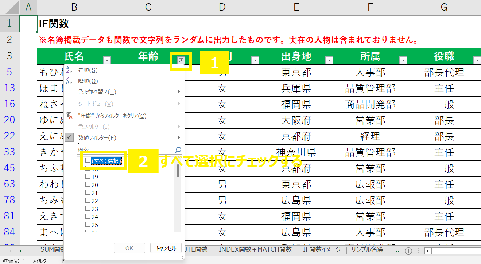This screenshot has width=481, height=264.
Task: Click the ascending sort (昇順) A-Z icon
Action: [x=69, y=70]
